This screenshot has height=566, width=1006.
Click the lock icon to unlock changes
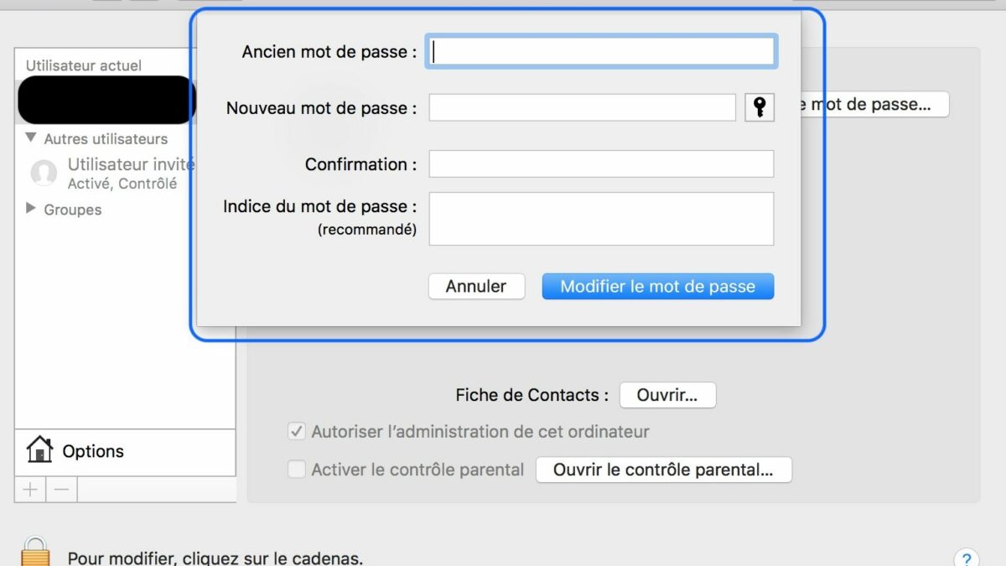(35, 552)
